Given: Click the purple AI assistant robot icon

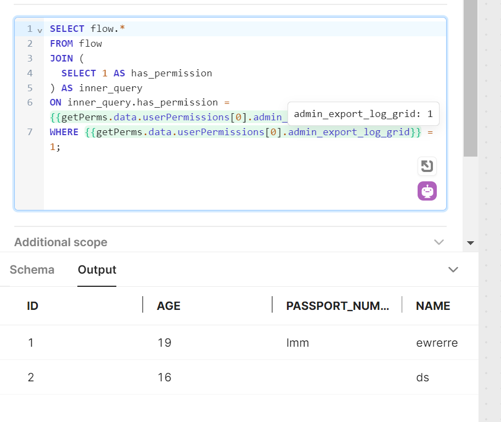Looking at the screenshot, I should click(427, 191).
